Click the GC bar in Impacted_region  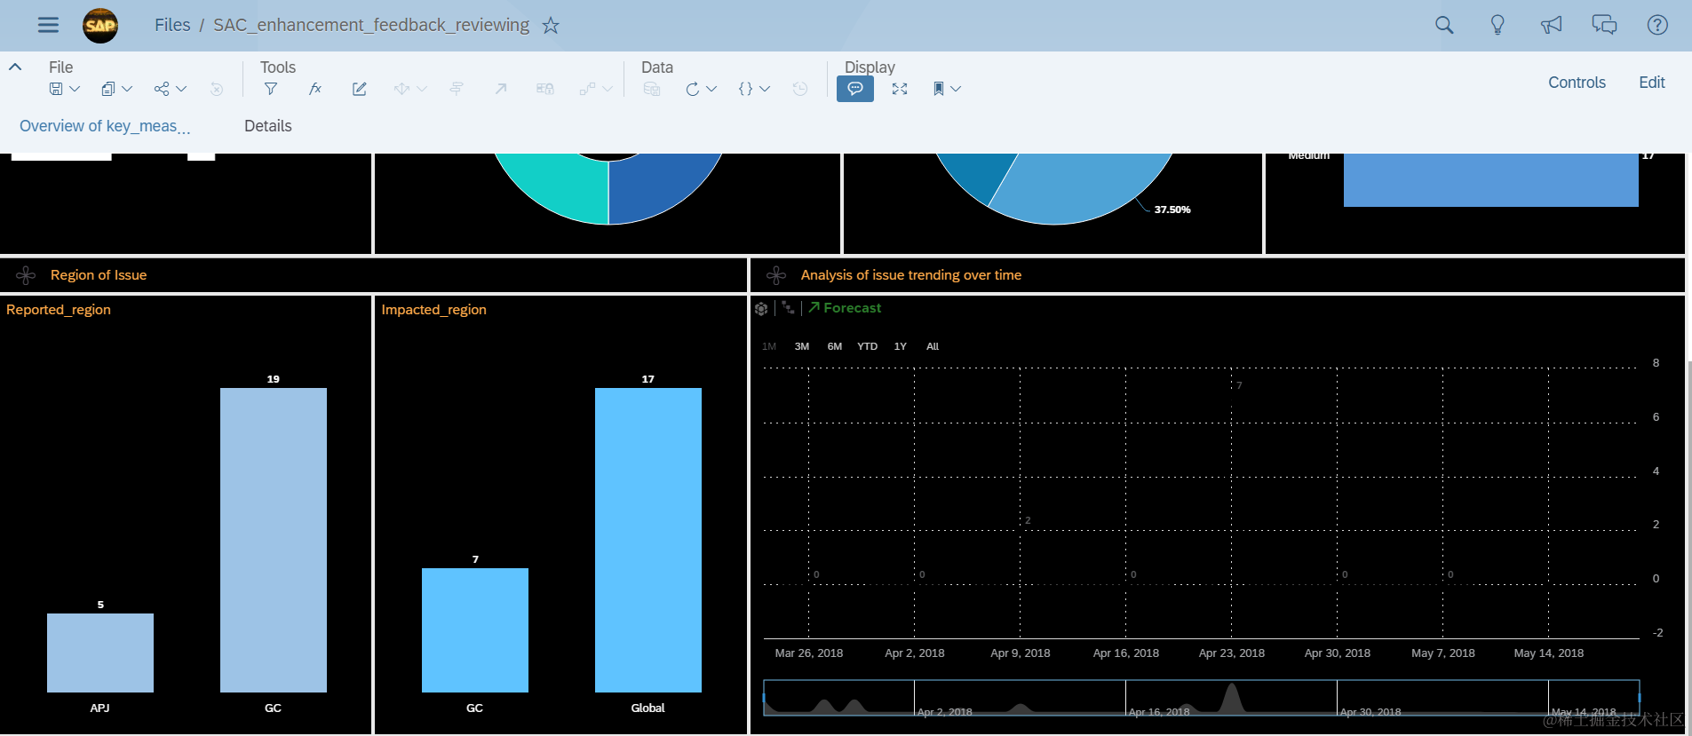[x=475, y=630]
